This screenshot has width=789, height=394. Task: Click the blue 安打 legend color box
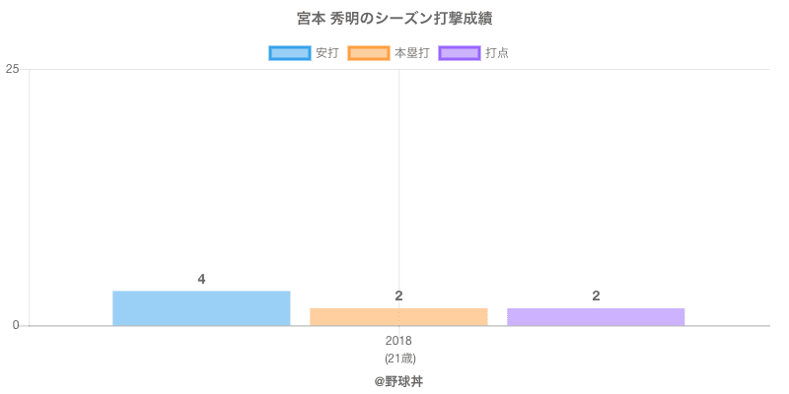(x=289, y=53)
